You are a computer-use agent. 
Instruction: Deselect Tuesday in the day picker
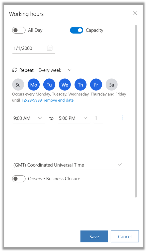[x=49, y=85]
